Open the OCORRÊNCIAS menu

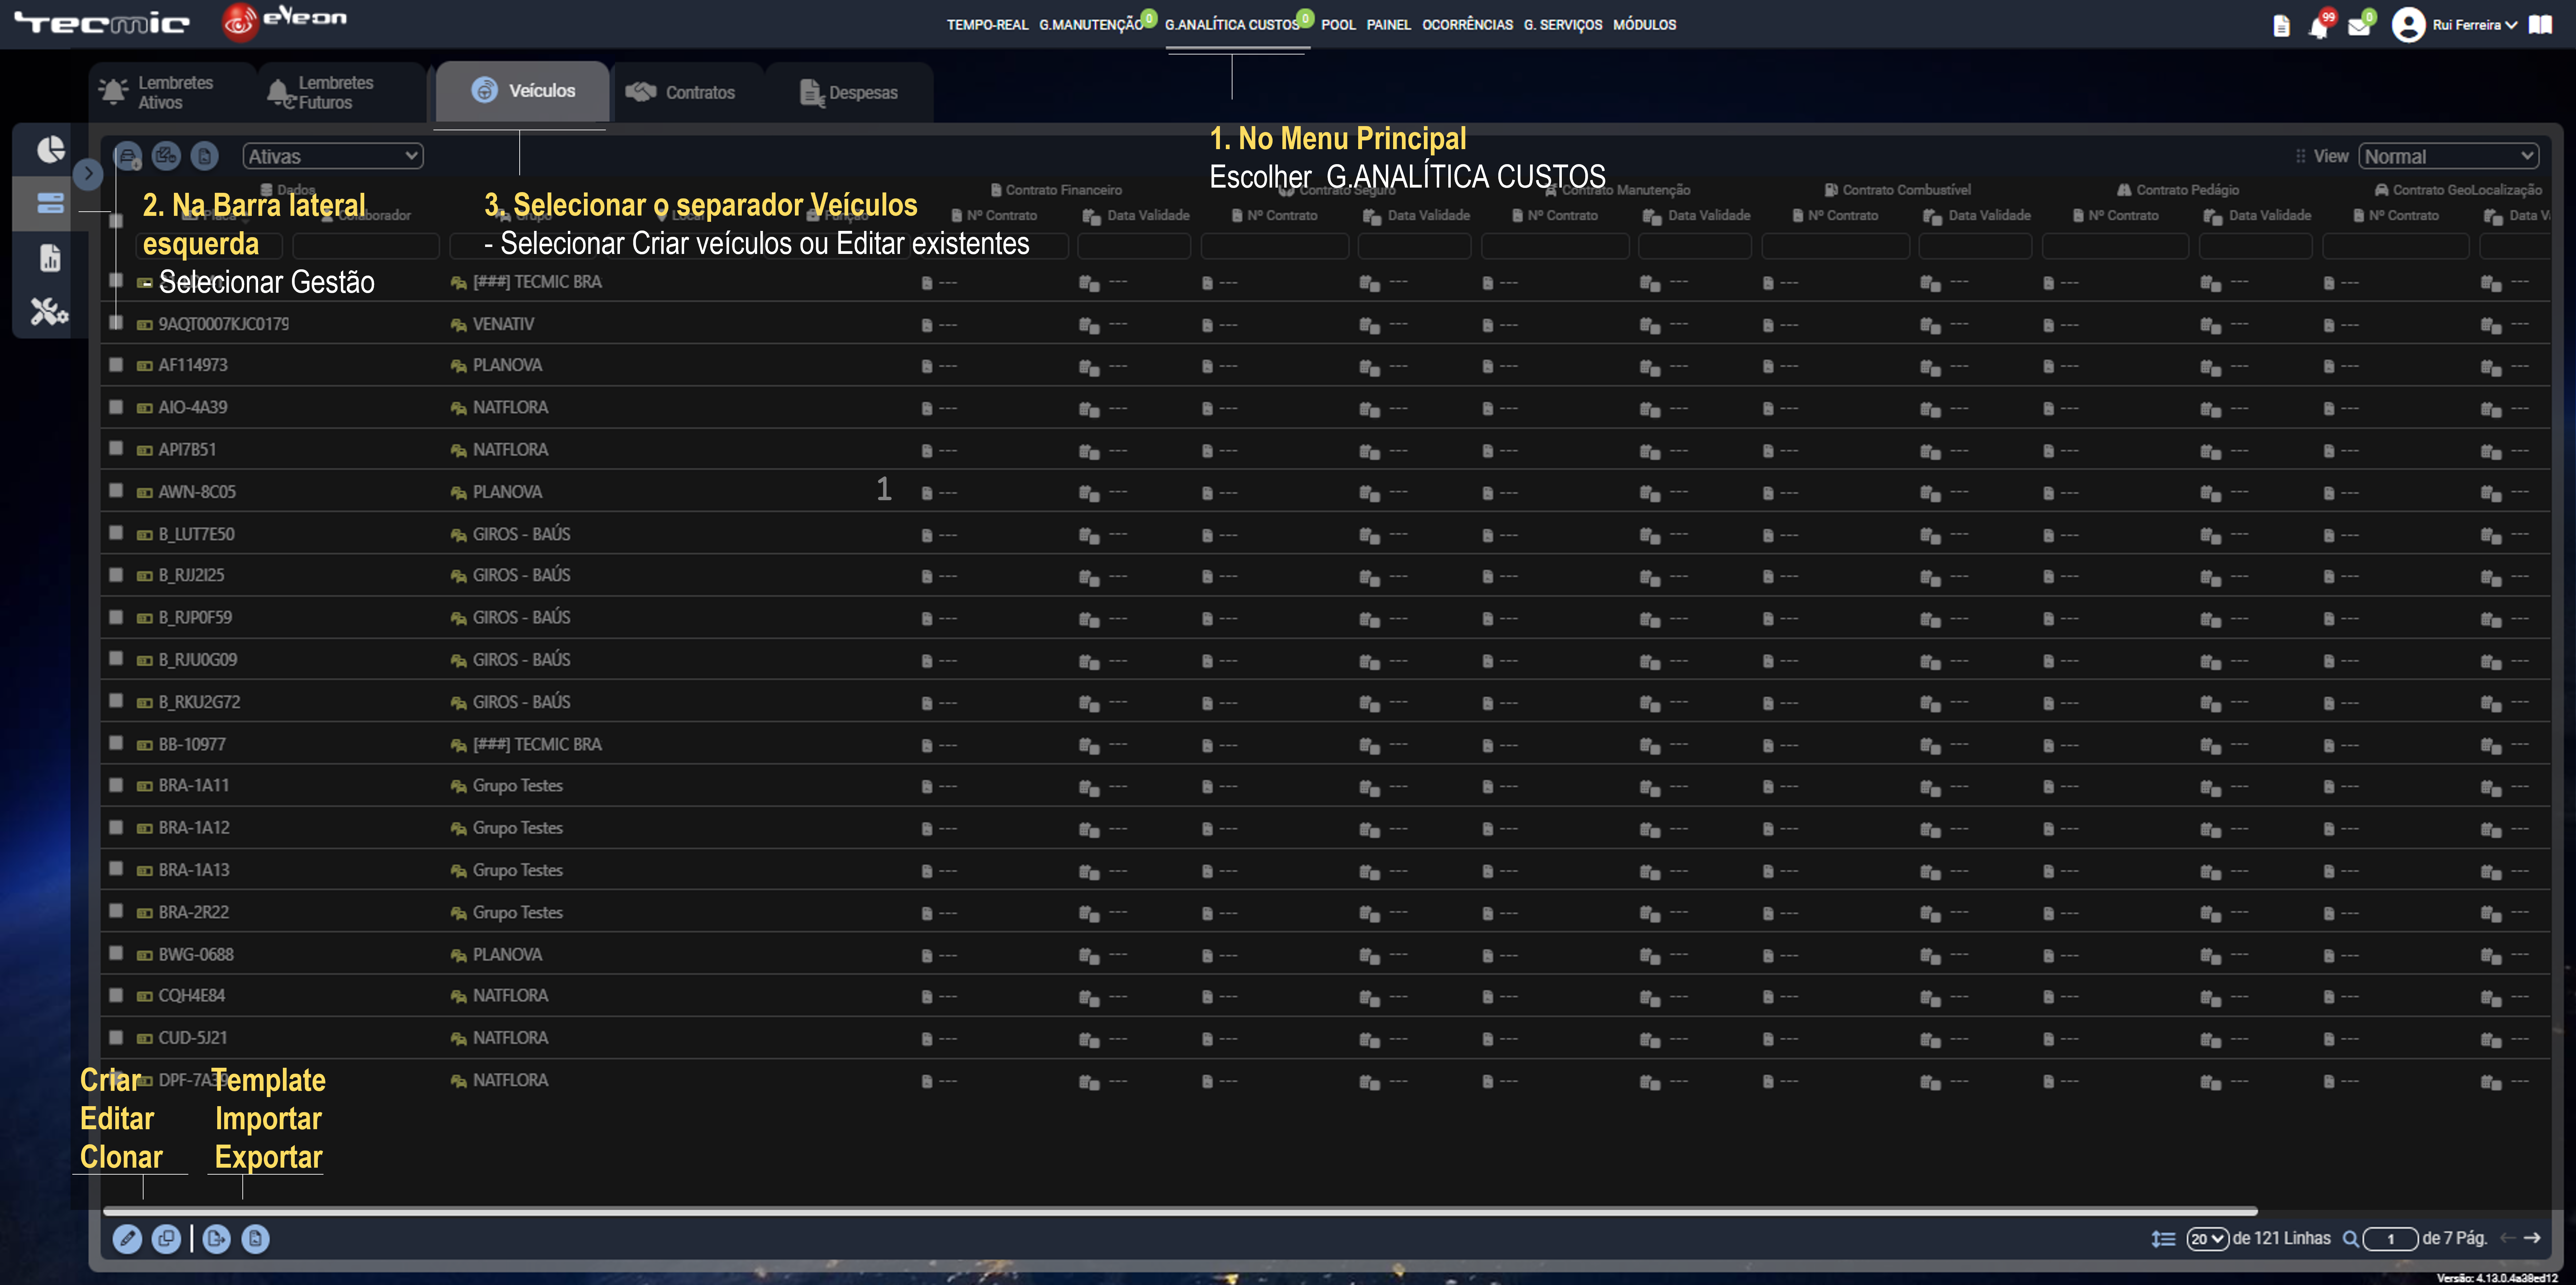tap(1467, 25)
